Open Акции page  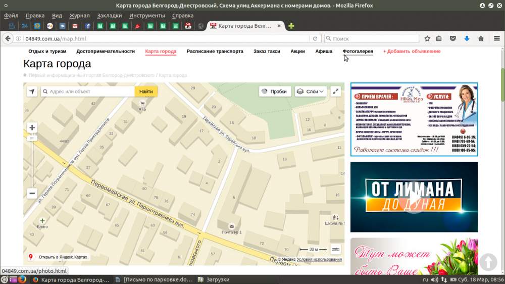(x=297, y=51)
